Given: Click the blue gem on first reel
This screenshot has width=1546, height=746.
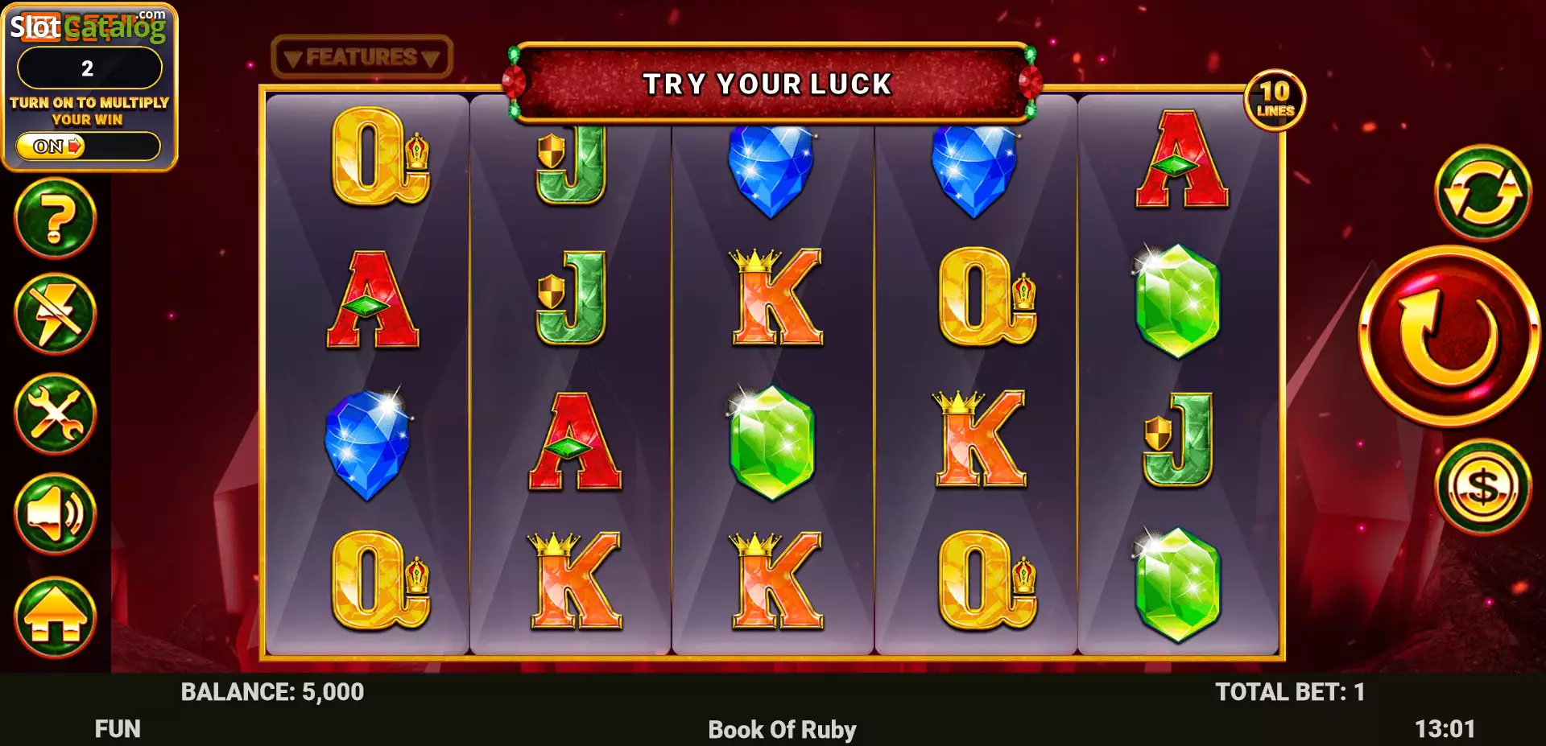Looking at the screenshot, I should pyautogui.click(x=368, y=444).
